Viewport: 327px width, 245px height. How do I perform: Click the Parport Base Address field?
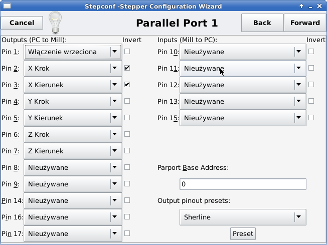(243, 184)
